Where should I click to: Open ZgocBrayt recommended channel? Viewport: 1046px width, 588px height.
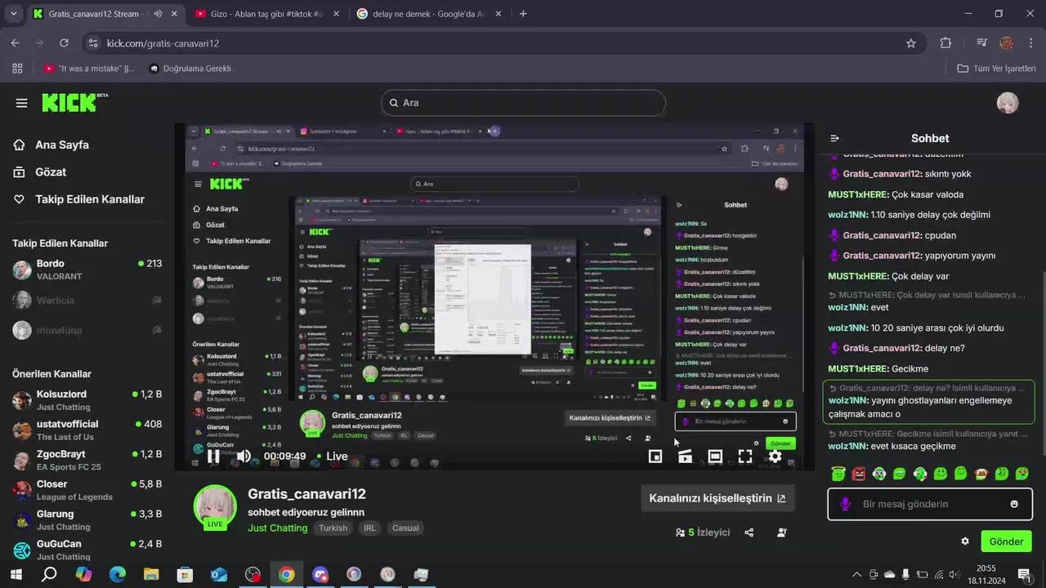87,461
